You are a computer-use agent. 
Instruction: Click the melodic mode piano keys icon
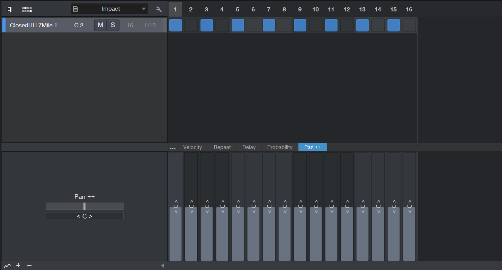(10, 9)
